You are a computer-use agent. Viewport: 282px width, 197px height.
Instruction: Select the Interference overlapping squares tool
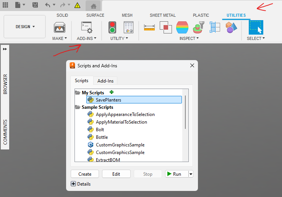pos(165,27)
